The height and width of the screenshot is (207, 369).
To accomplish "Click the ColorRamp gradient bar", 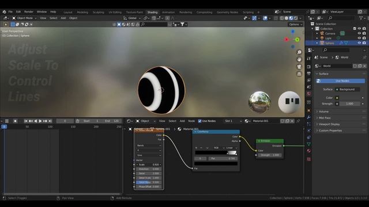I will click(216, 153).
